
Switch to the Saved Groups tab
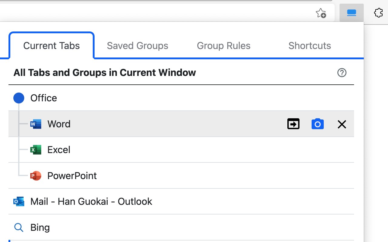137,46
